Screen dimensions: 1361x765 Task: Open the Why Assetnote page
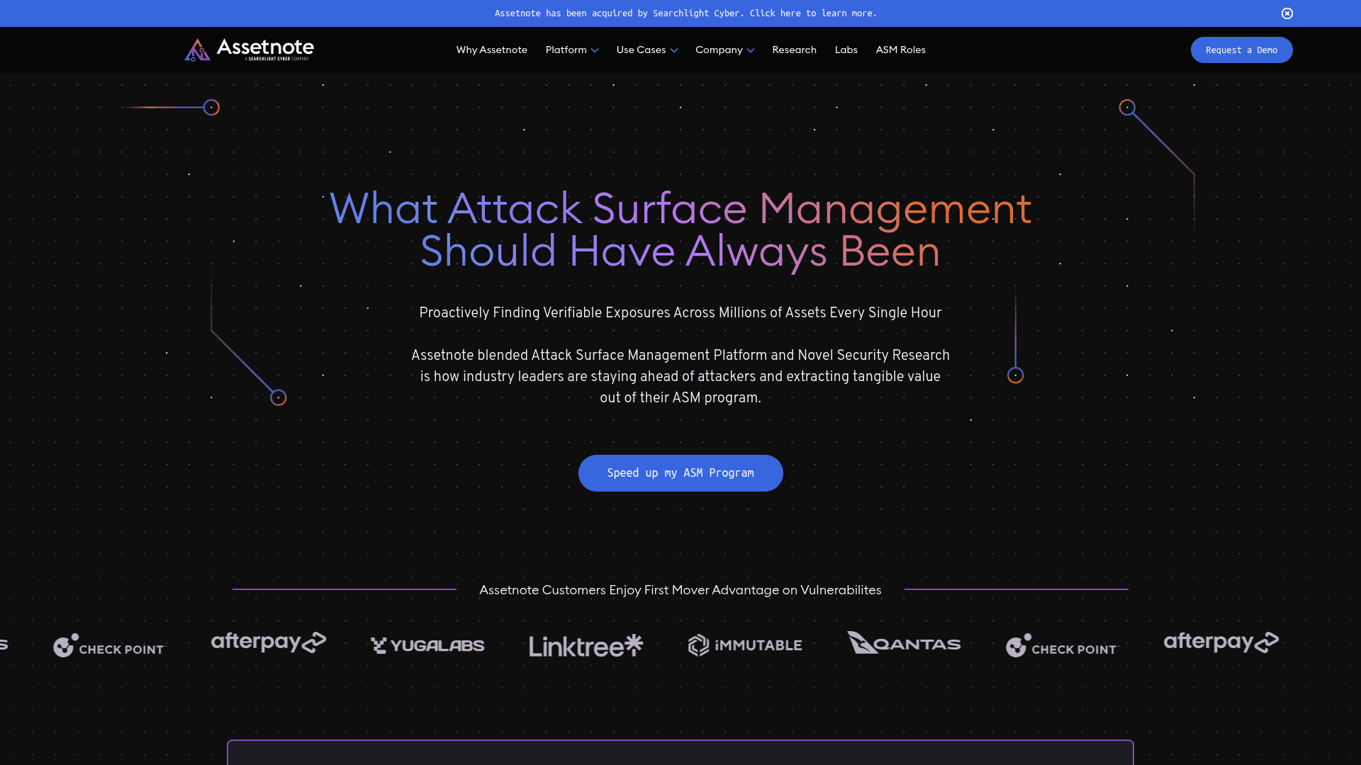tap(491, 50)
